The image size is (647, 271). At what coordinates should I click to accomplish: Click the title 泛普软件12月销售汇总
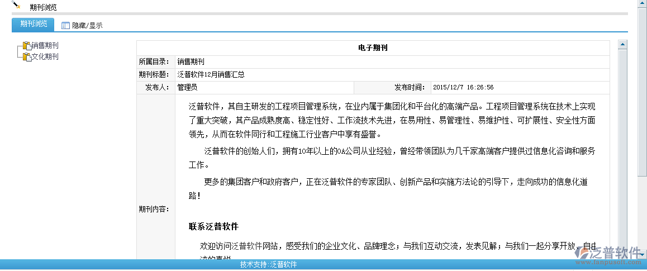coord(211,75)
